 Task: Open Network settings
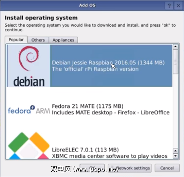pos(130,168)
